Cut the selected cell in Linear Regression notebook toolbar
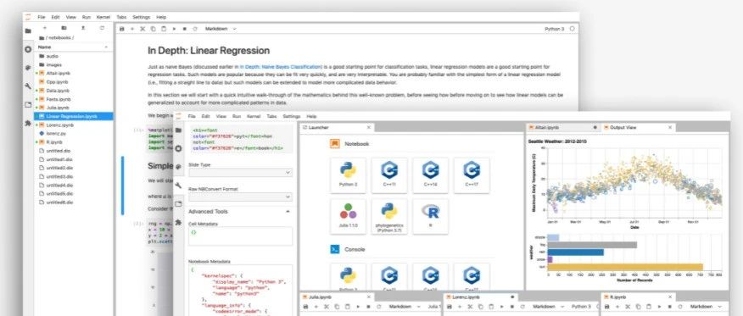This screenshot has width=743, height=316. (x=142, y=29)
